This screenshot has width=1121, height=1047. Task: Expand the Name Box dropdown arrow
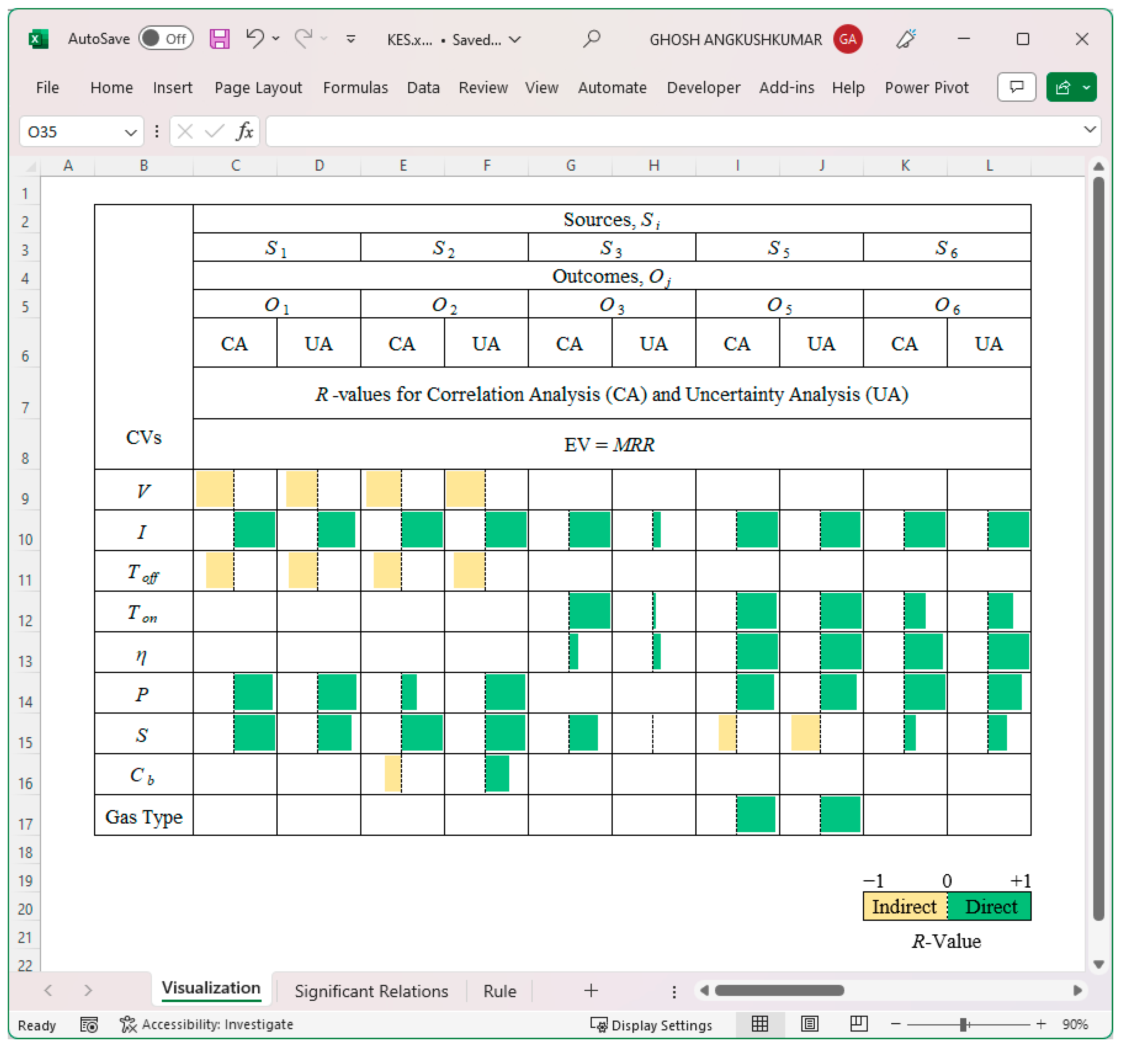point(131,132)
